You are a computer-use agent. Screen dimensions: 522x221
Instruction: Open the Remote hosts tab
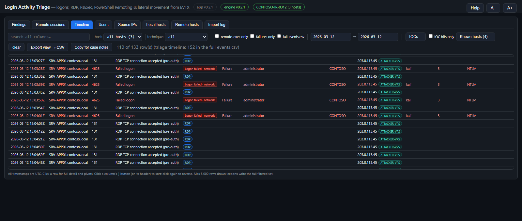(x=187, y=25)
